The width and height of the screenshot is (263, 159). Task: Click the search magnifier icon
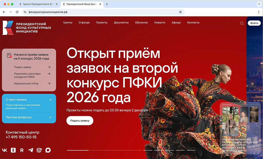[x=242, y=23]
